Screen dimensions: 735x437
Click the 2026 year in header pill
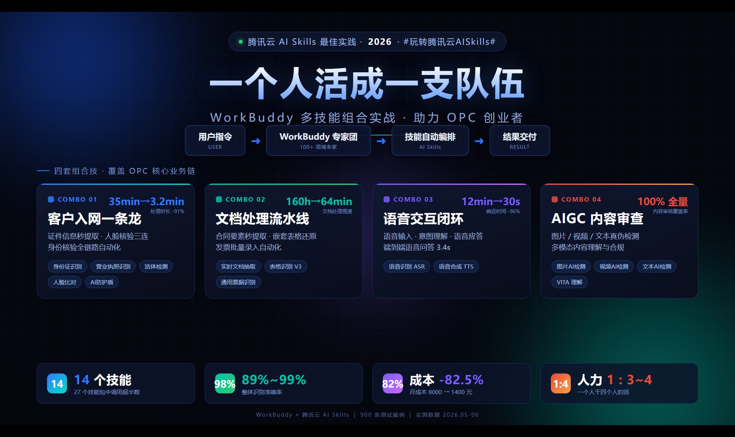[x=380, y=42]
